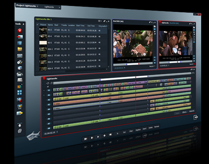Click red flag icon on record viewer

pos(160,22)
